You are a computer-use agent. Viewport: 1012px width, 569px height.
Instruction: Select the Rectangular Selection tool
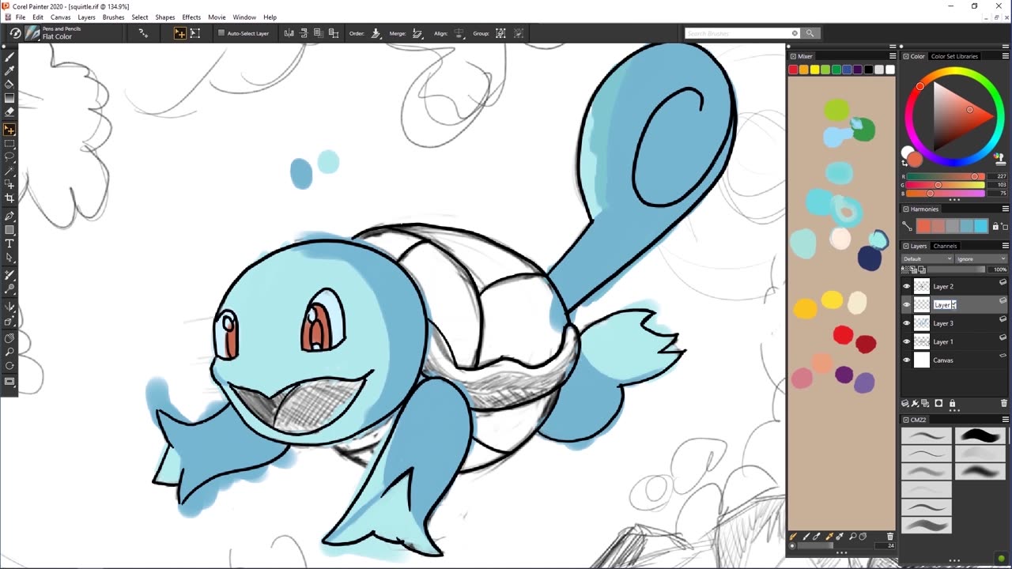point(9,144)
